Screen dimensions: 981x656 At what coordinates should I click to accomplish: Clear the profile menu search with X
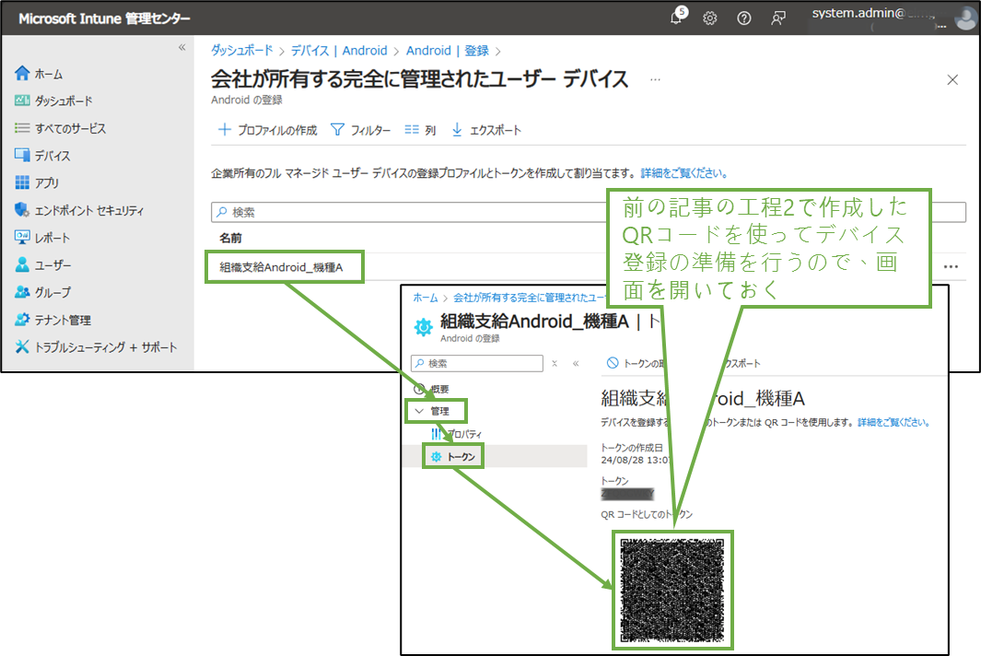point(555,363)
